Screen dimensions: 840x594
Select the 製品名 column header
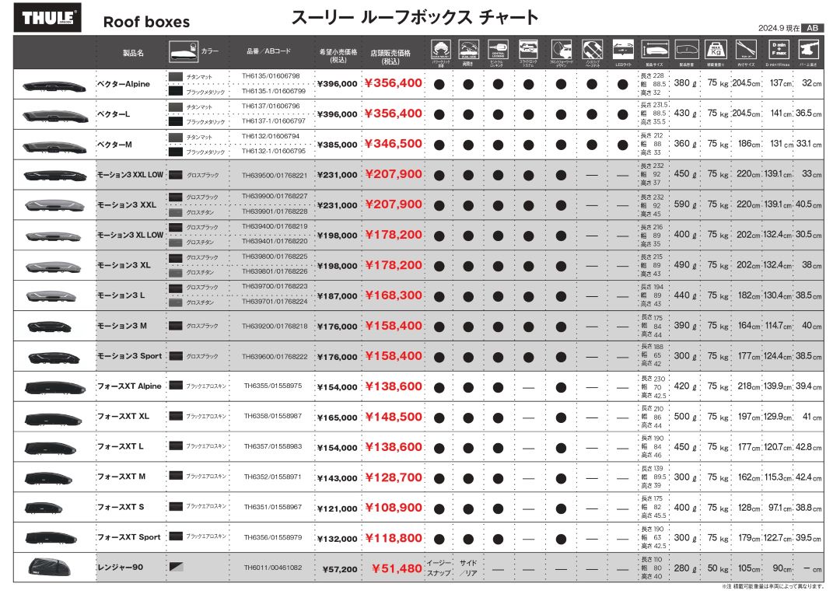click(x=133, y=54)
